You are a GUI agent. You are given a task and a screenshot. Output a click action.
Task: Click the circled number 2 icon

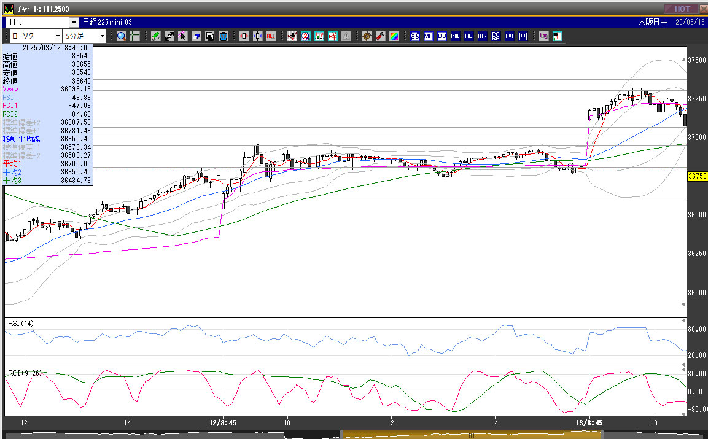(306, 36)
